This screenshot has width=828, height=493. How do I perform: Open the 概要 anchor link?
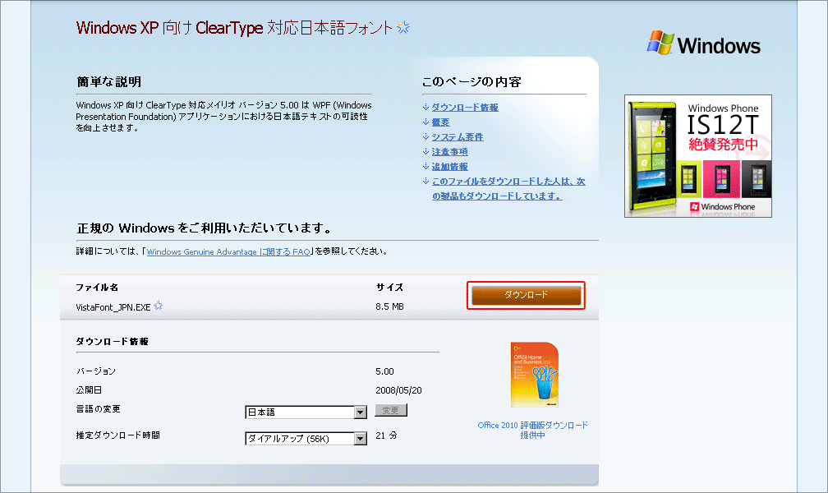[440, 122]
